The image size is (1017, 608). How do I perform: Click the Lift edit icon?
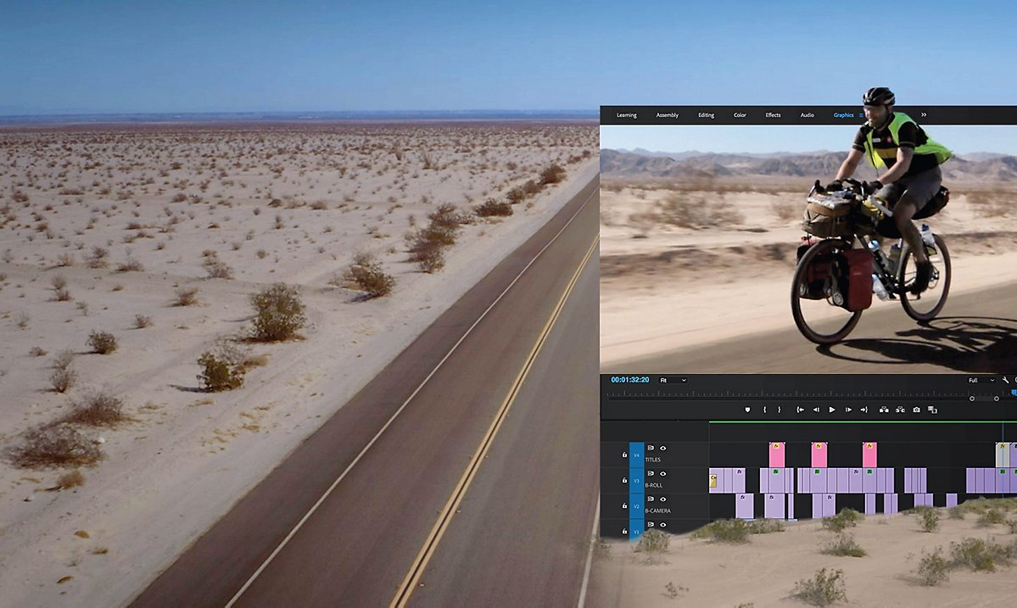[x=883, y=410]
